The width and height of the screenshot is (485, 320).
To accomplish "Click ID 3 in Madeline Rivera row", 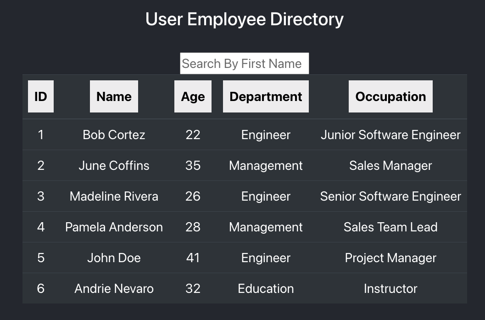I will [x=41, y=196].
